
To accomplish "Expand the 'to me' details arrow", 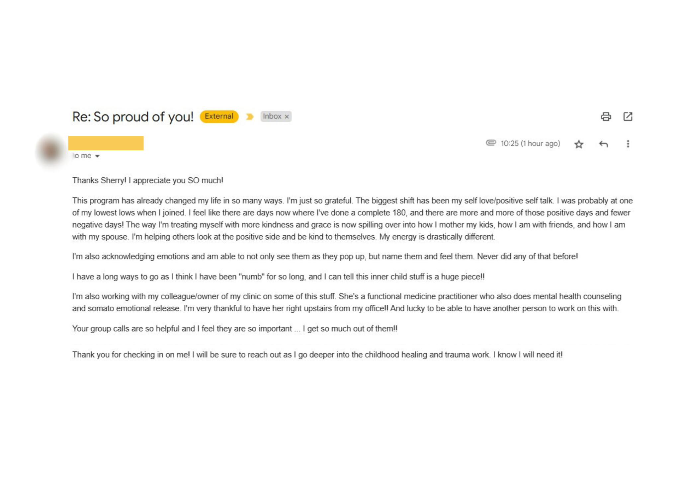I will [x=97, y=156].
